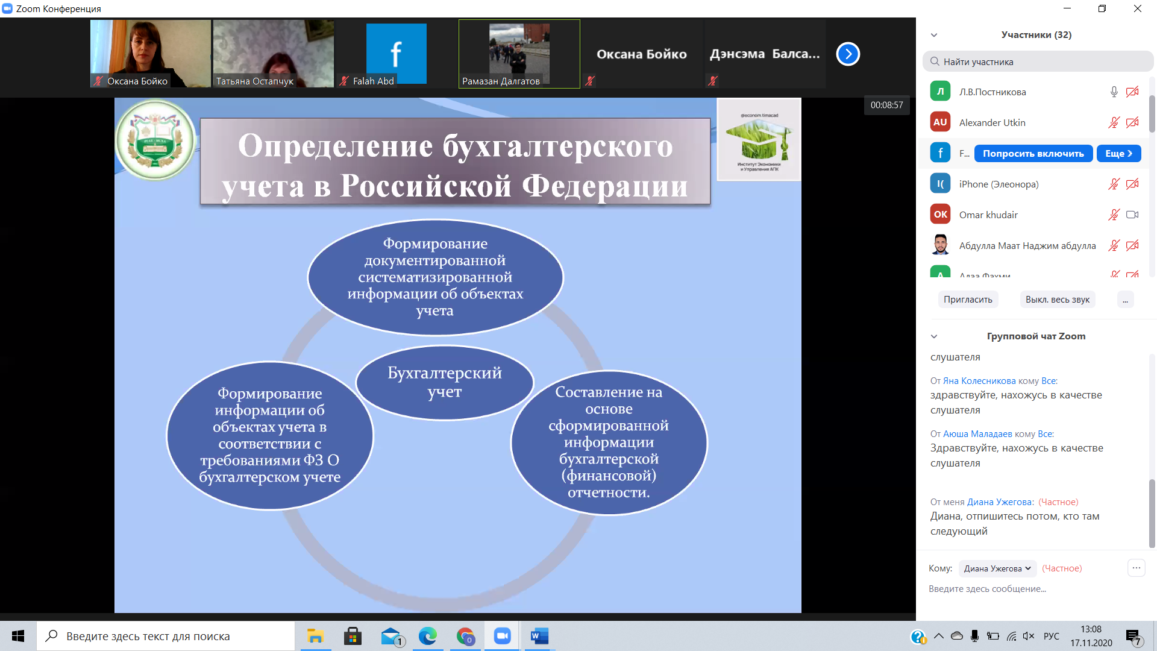Click next arrow in video gallery strip

[847, 54]
